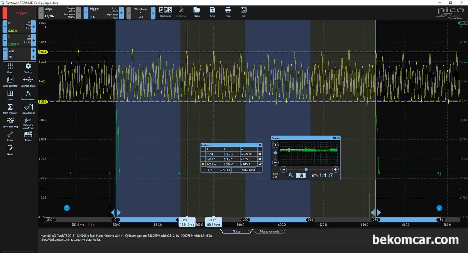Click the Stopped capture button
Screen dimensions: 468x253
19,13
